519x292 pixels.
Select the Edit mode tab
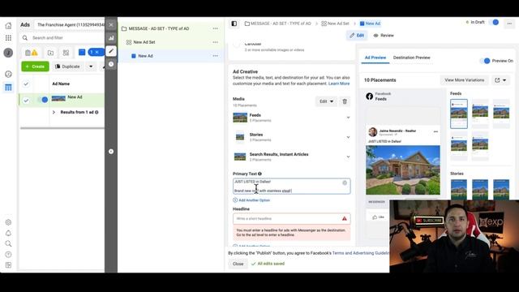point(357,36)
